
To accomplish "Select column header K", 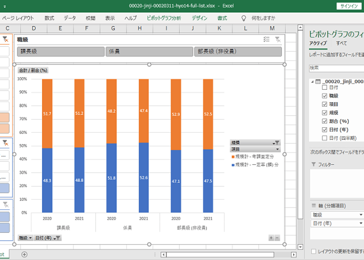I will pyautogui.click(x=219, y=28).
